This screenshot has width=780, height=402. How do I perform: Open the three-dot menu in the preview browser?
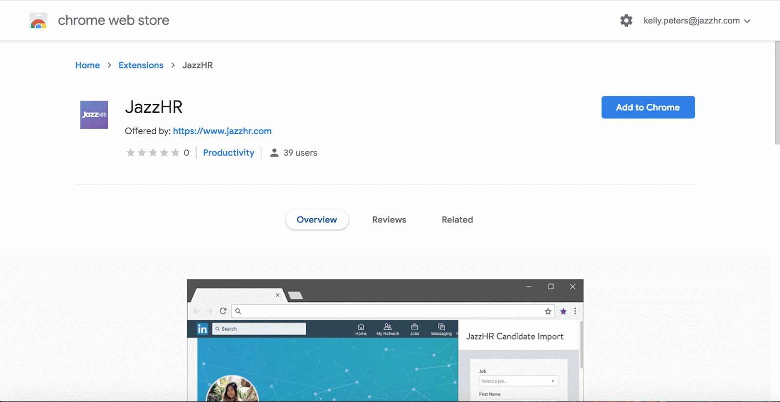pyautogui.click(x=575, y=311)
